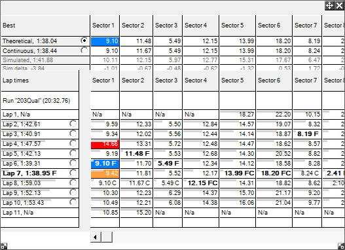Image resolution: width=345 pixels, height=250 pixels.
Task: Select the Continuous best lap radio button
Action: (x=84, y=50)
